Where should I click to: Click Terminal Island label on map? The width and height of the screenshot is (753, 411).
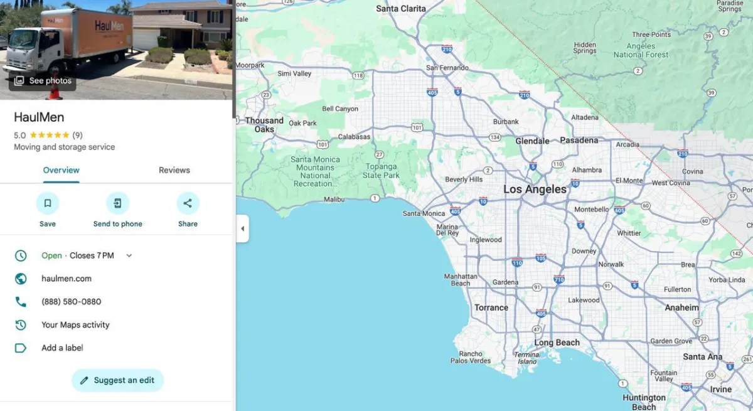(x=527, y=358)
